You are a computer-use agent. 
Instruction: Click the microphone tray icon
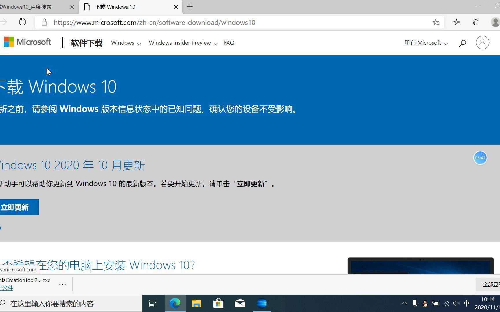(415, 303)
